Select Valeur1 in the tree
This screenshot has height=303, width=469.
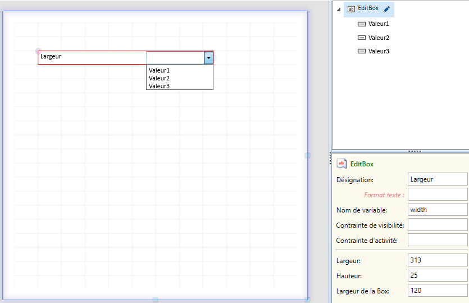click(x=379, y=24)
